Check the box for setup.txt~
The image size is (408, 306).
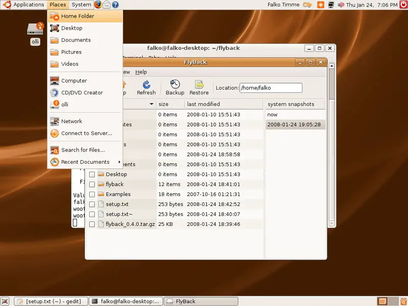click(x=92, y=214)
